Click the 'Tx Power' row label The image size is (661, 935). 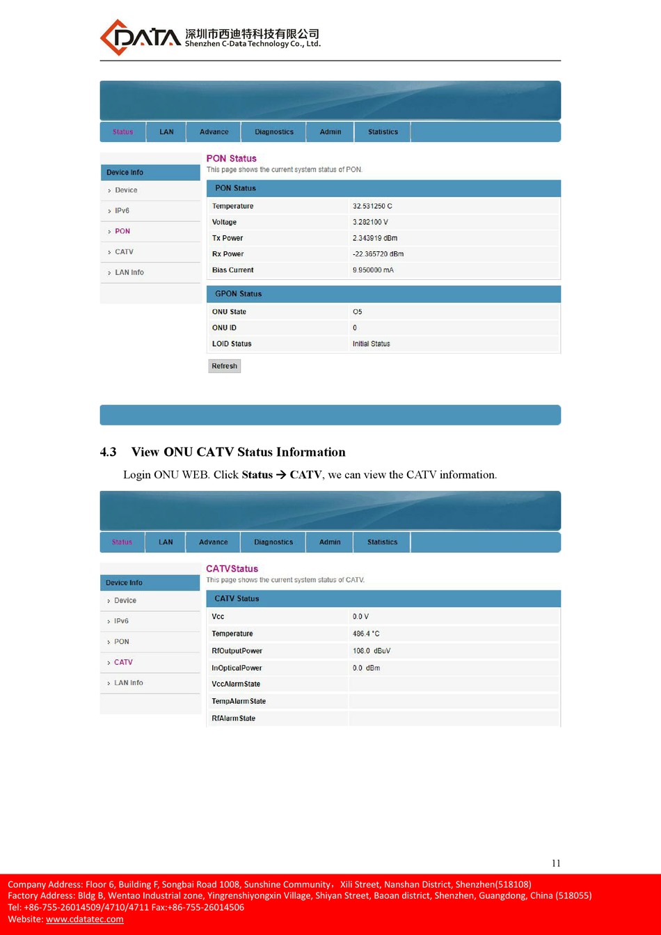[228, 238]
